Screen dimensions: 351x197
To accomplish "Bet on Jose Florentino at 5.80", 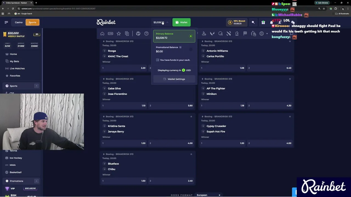I will point(171,106).
